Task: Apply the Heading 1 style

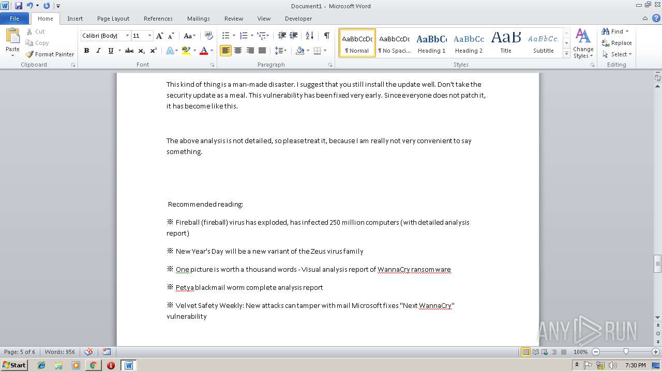Action: tap(432, 43)
